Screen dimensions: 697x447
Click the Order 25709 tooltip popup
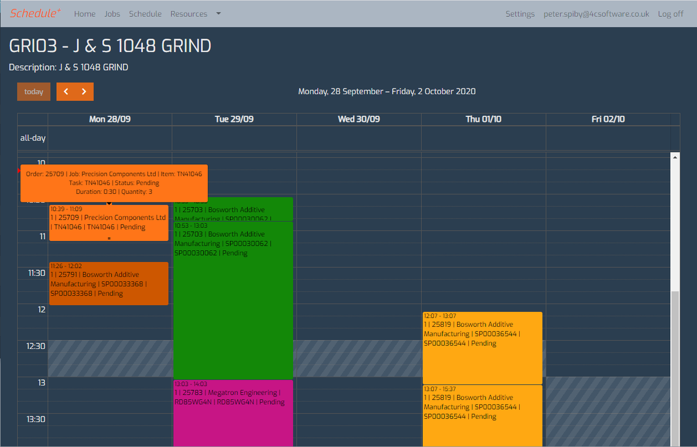pos(114,183)
